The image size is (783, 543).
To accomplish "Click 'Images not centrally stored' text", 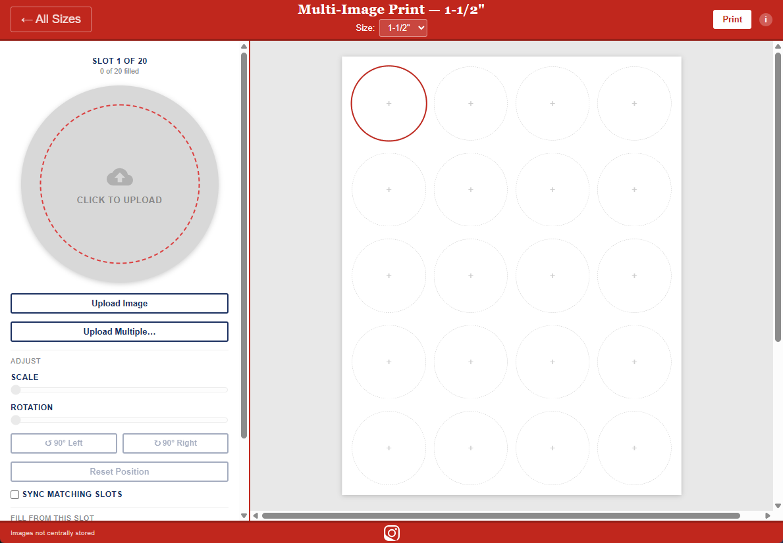I will [x=53, y=533].
